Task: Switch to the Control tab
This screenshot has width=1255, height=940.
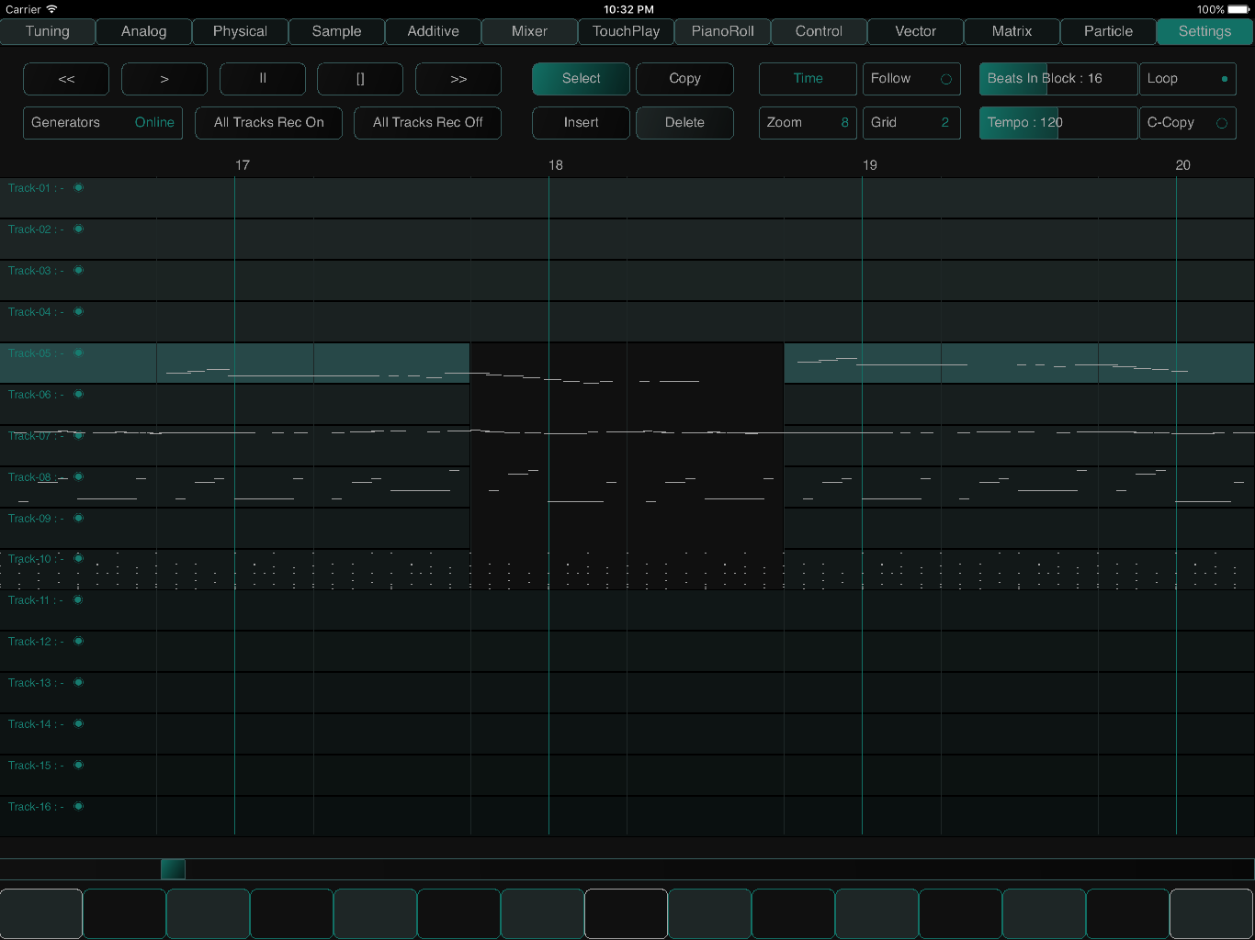Action: [820, 31]
